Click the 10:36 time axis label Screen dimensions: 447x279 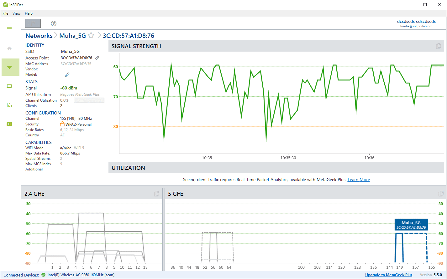(x=369, y=158)
